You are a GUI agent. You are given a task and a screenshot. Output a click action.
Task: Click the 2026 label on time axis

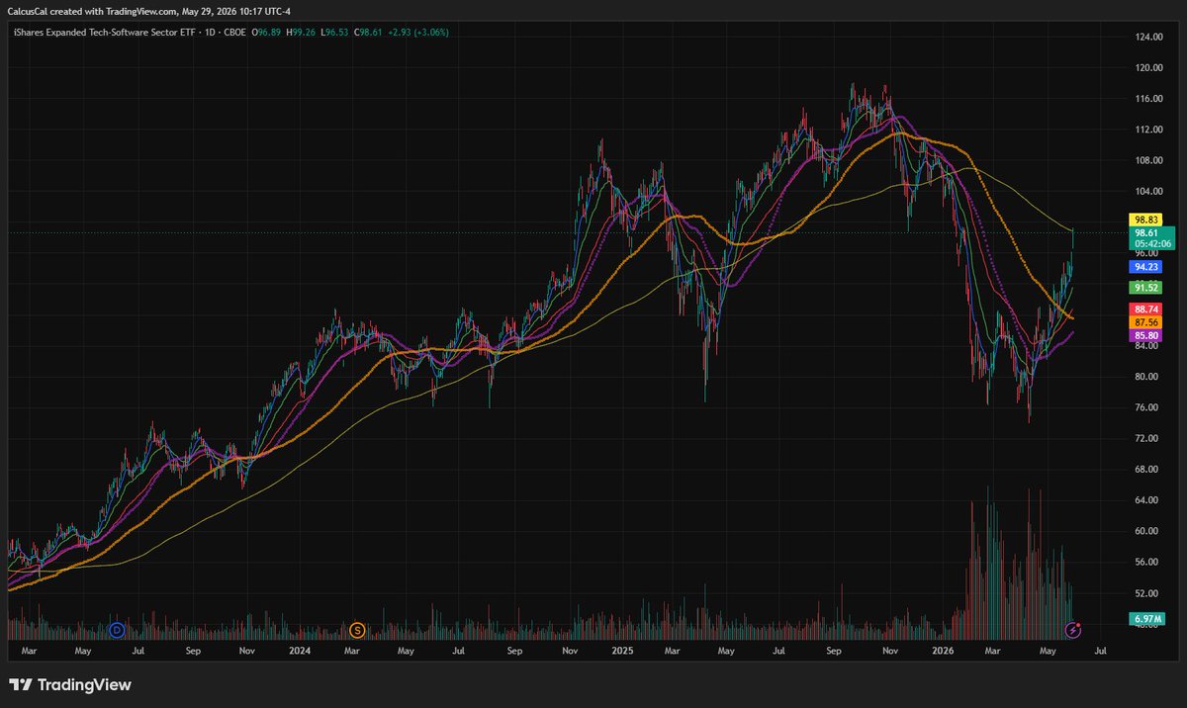click(945, 652)
